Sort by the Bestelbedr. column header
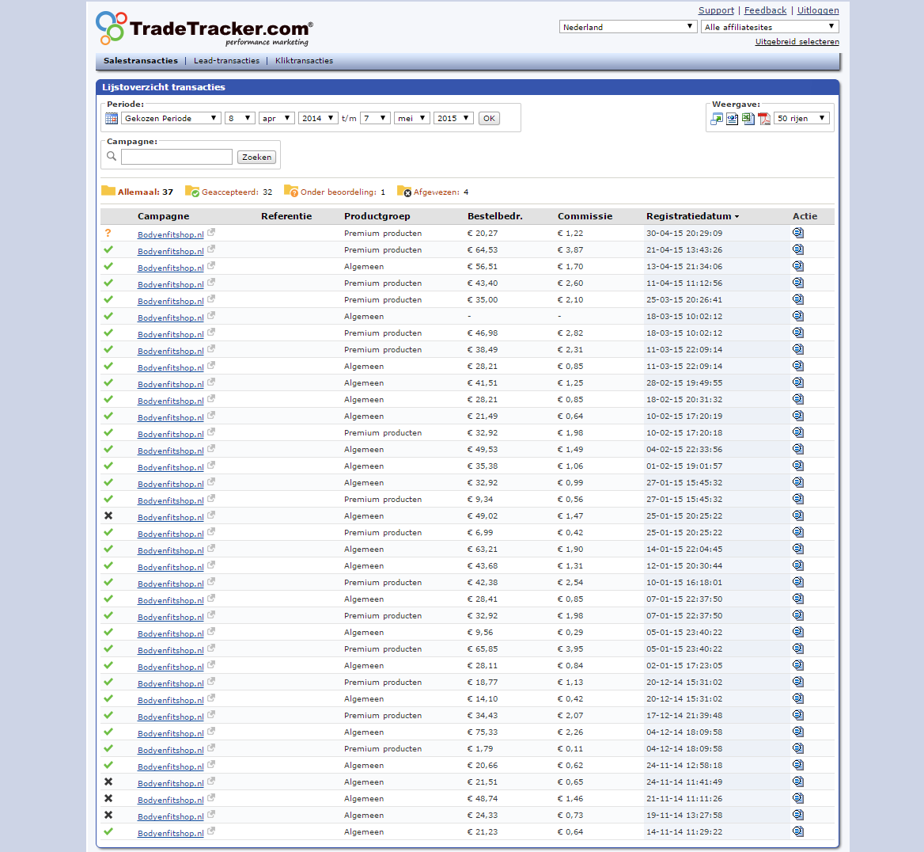The width and height of the screenshot is (924, 852). tap(495, 216)
